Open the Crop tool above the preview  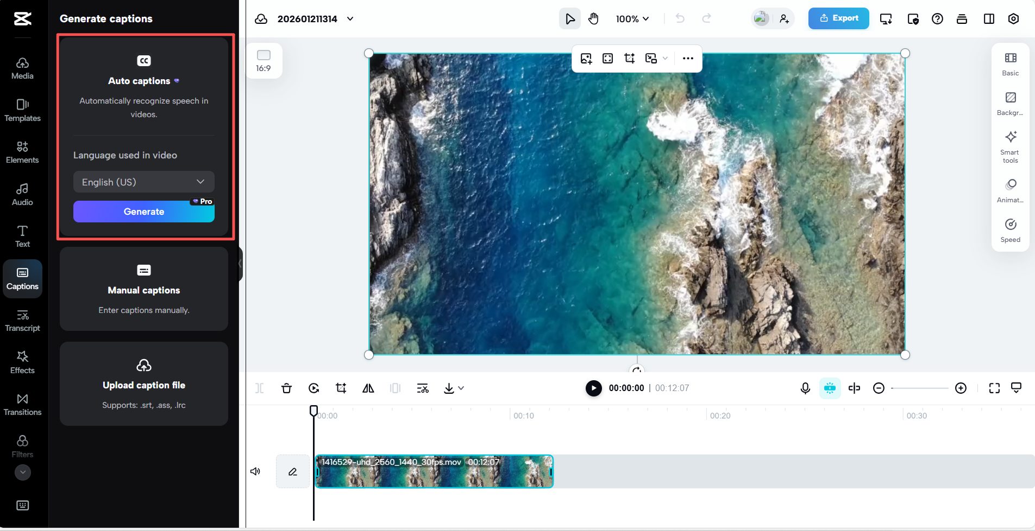629,58
